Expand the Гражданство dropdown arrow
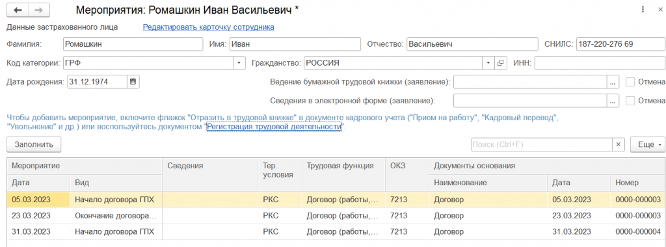 tap(488, 63)
